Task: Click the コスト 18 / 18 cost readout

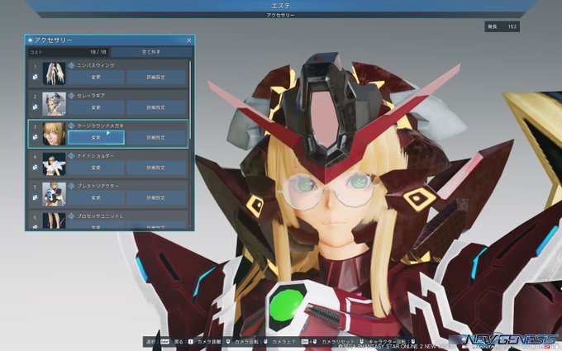Action: tap(69, 52)
